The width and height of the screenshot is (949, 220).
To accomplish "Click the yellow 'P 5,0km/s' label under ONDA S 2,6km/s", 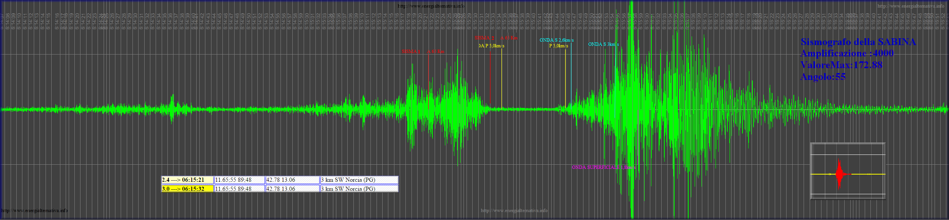I will click(x=559, y=46).
